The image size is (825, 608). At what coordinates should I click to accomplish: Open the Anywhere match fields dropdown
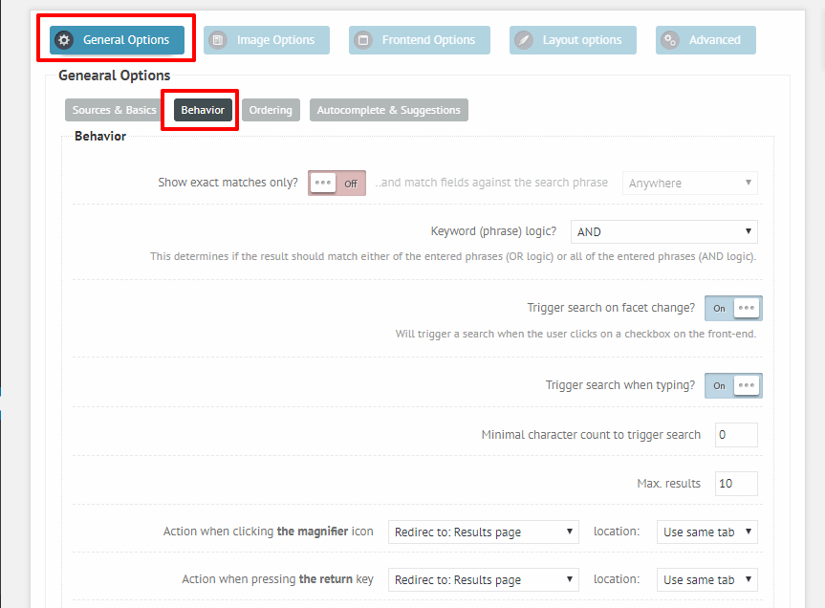pos(689,183)
